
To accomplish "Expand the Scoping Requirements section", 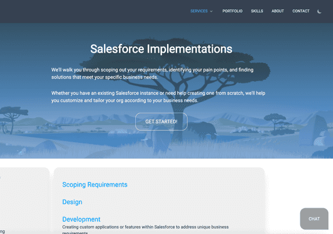I will tap(95, 184).
